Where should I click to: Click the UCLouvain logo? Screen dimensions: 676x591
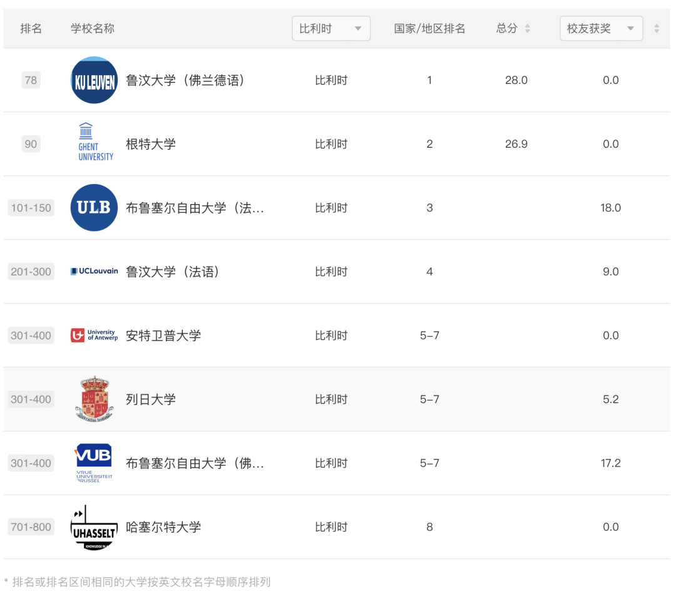94,271
